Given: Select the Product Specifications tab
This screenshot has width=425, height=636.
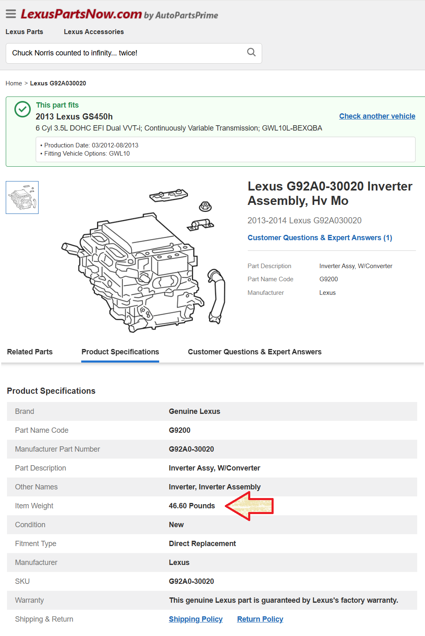Looking at the screenshot, I should click(x=120, y=352).
